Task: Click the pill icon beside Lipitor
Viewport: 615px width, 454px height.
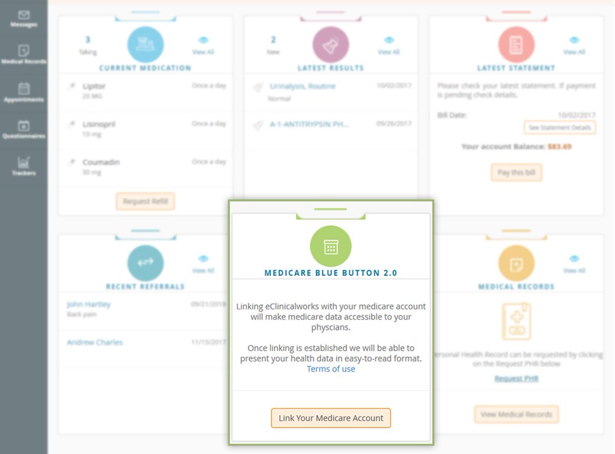Action: pos(72,87)
